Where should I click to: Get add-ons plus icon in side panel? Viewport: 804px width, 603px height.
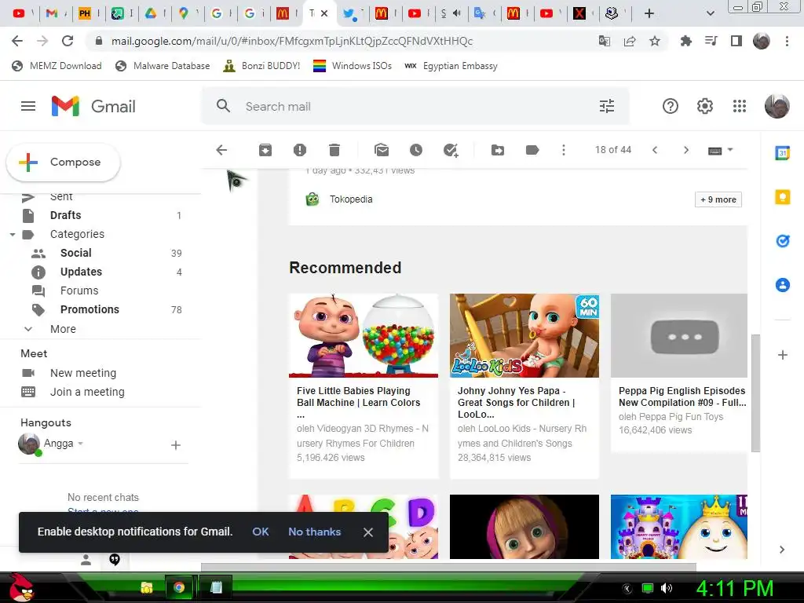click(783, 355)
